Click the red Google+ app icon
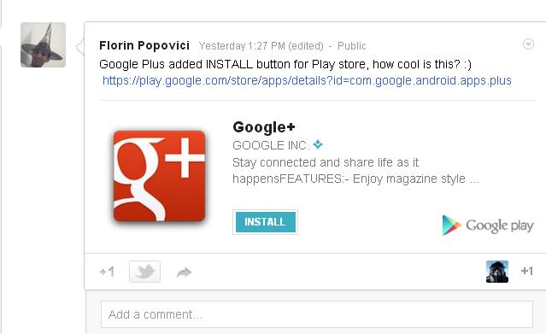This screenshot has height=334, width=546. click(x=159, y=176)
